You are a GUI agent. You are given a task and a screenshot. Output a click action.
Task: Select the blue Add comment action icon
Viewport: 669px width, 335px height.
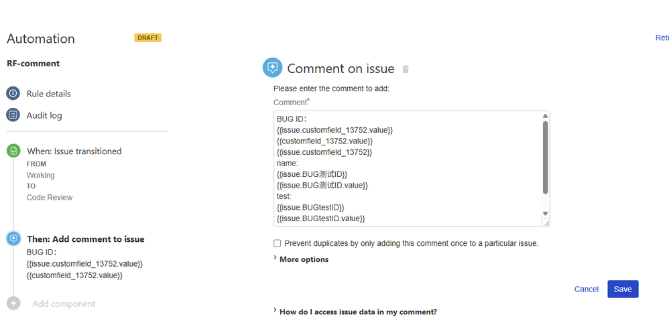tap(13, 239)
